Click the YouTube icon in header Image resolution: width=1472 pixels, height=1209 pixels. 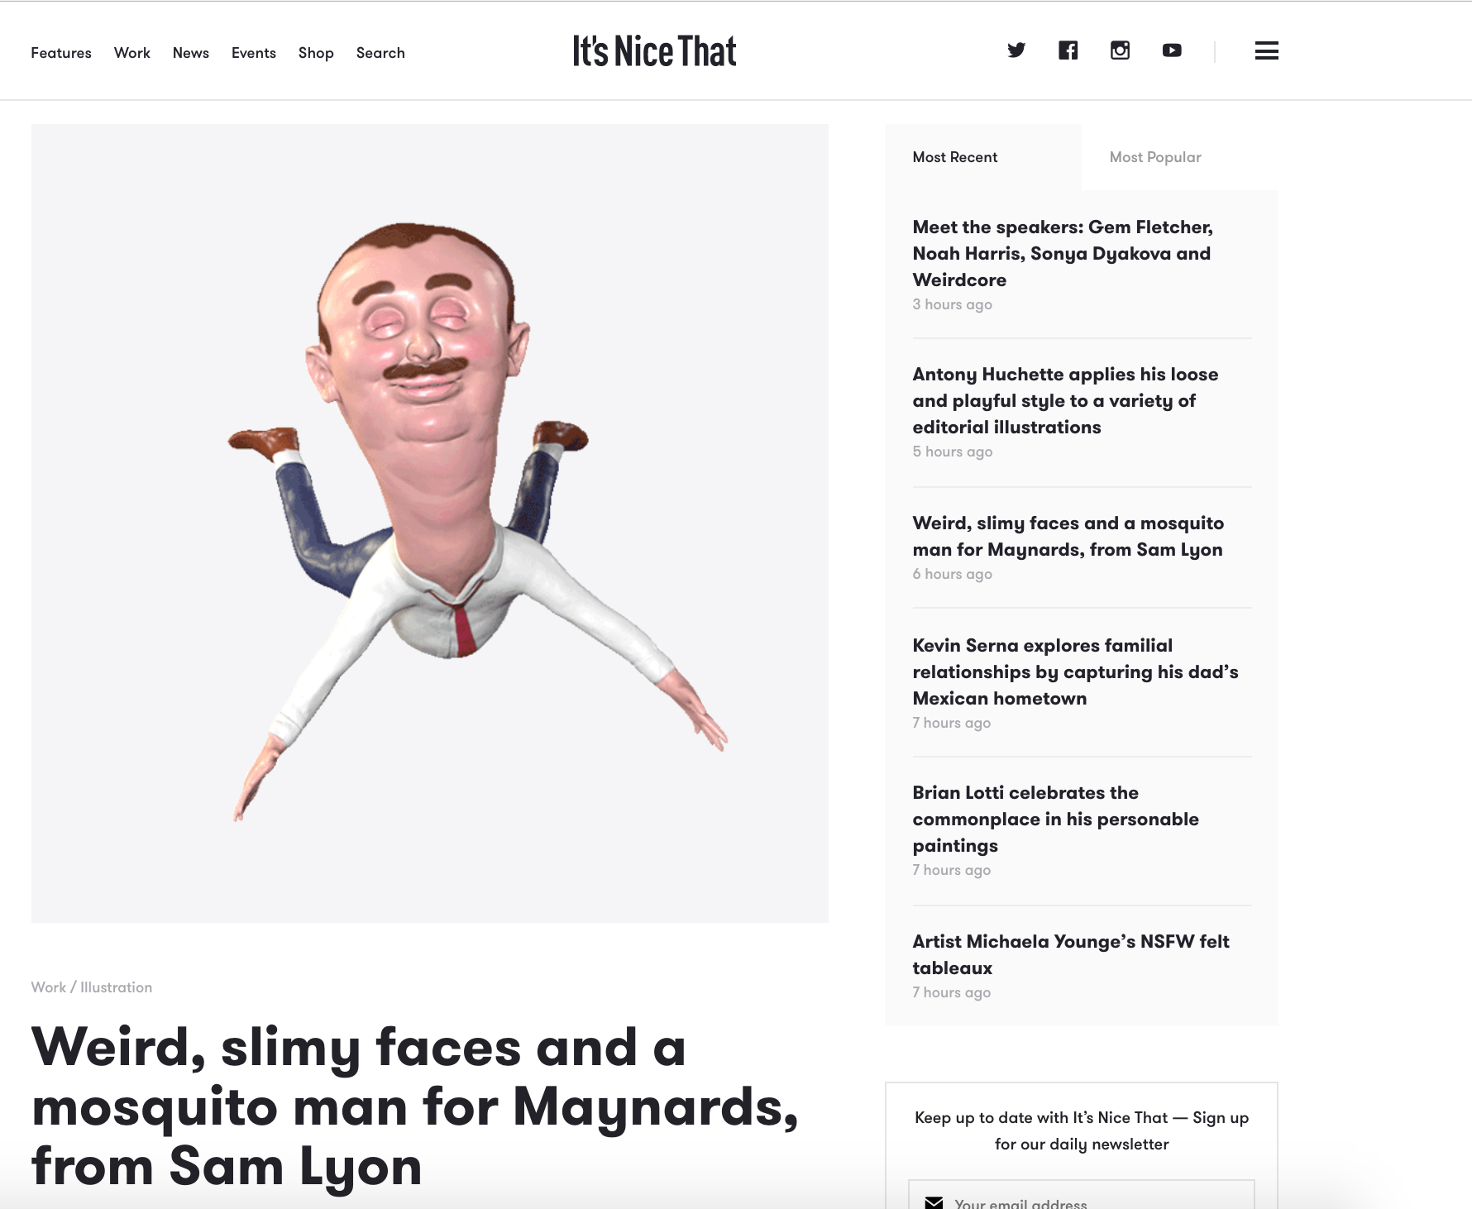(1172, 50)
